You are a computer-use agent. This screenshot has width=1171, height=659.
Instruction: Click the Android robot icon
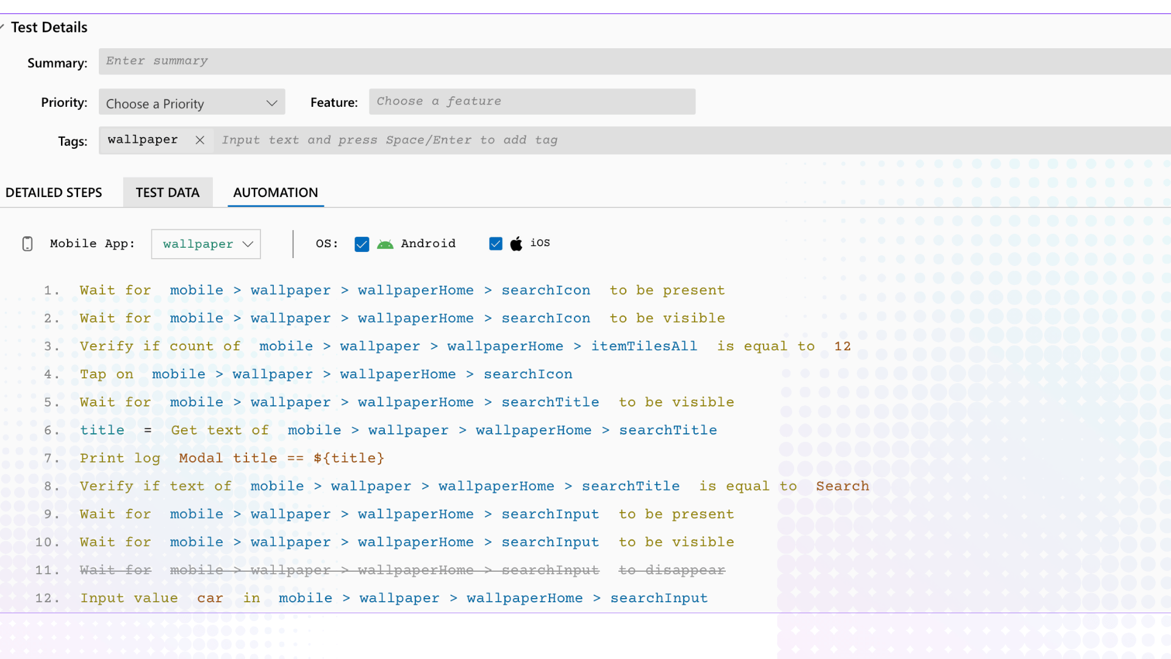click(x=385, y=243)
